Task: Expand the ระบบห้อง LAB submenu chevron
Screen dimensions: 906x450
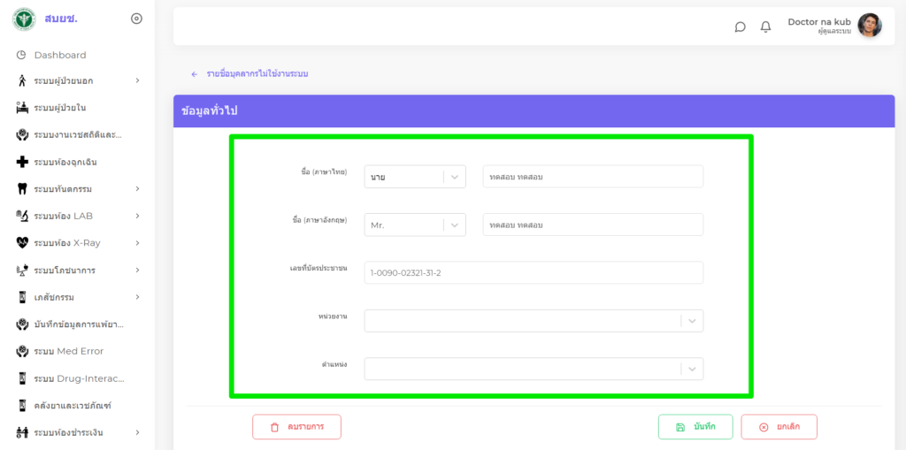Action: pos(137,216)
